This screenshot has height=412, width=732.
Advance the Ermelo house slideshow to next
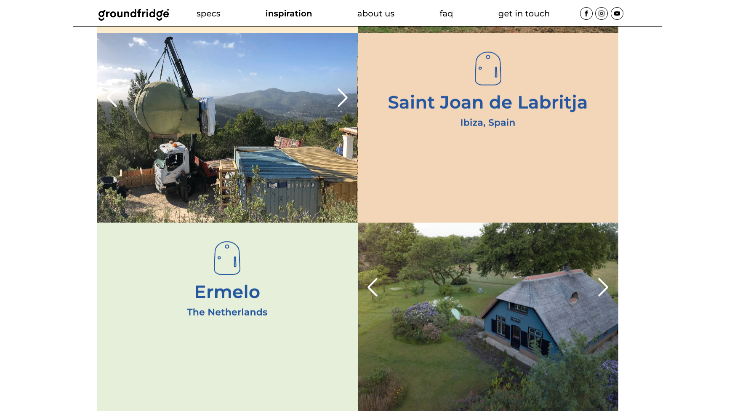[x=603, y=287]
